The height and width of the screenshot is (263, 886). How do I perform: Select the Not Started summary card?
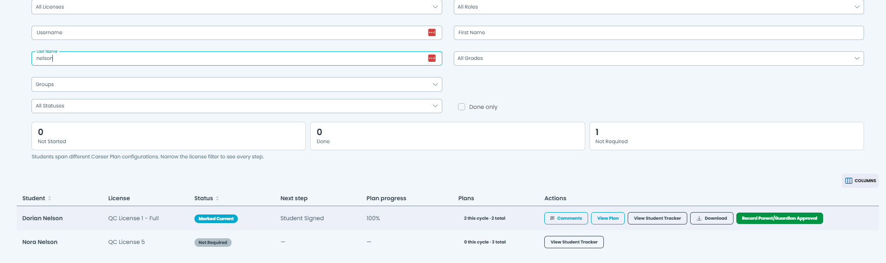pos(169,136)
